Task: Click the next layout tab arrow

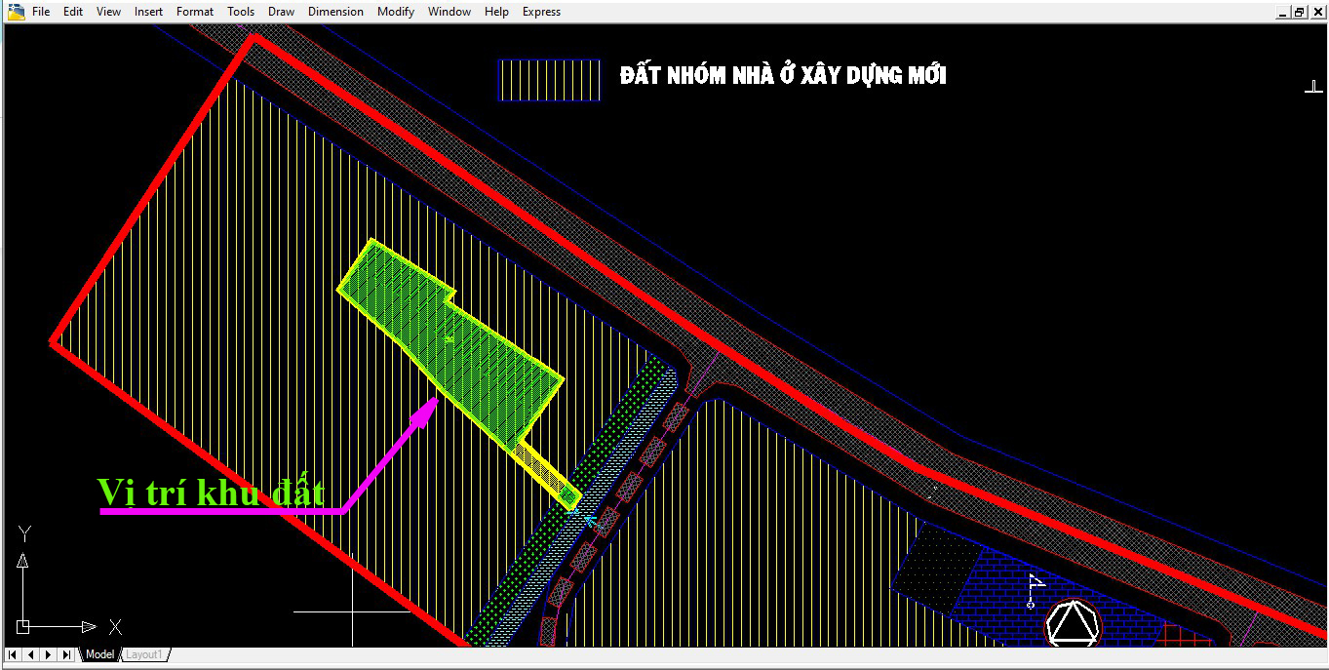Action: (x=49, y=654)
